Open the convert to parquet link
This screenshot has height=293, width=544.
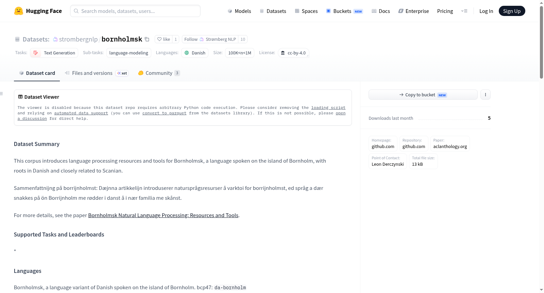point(164,113)
